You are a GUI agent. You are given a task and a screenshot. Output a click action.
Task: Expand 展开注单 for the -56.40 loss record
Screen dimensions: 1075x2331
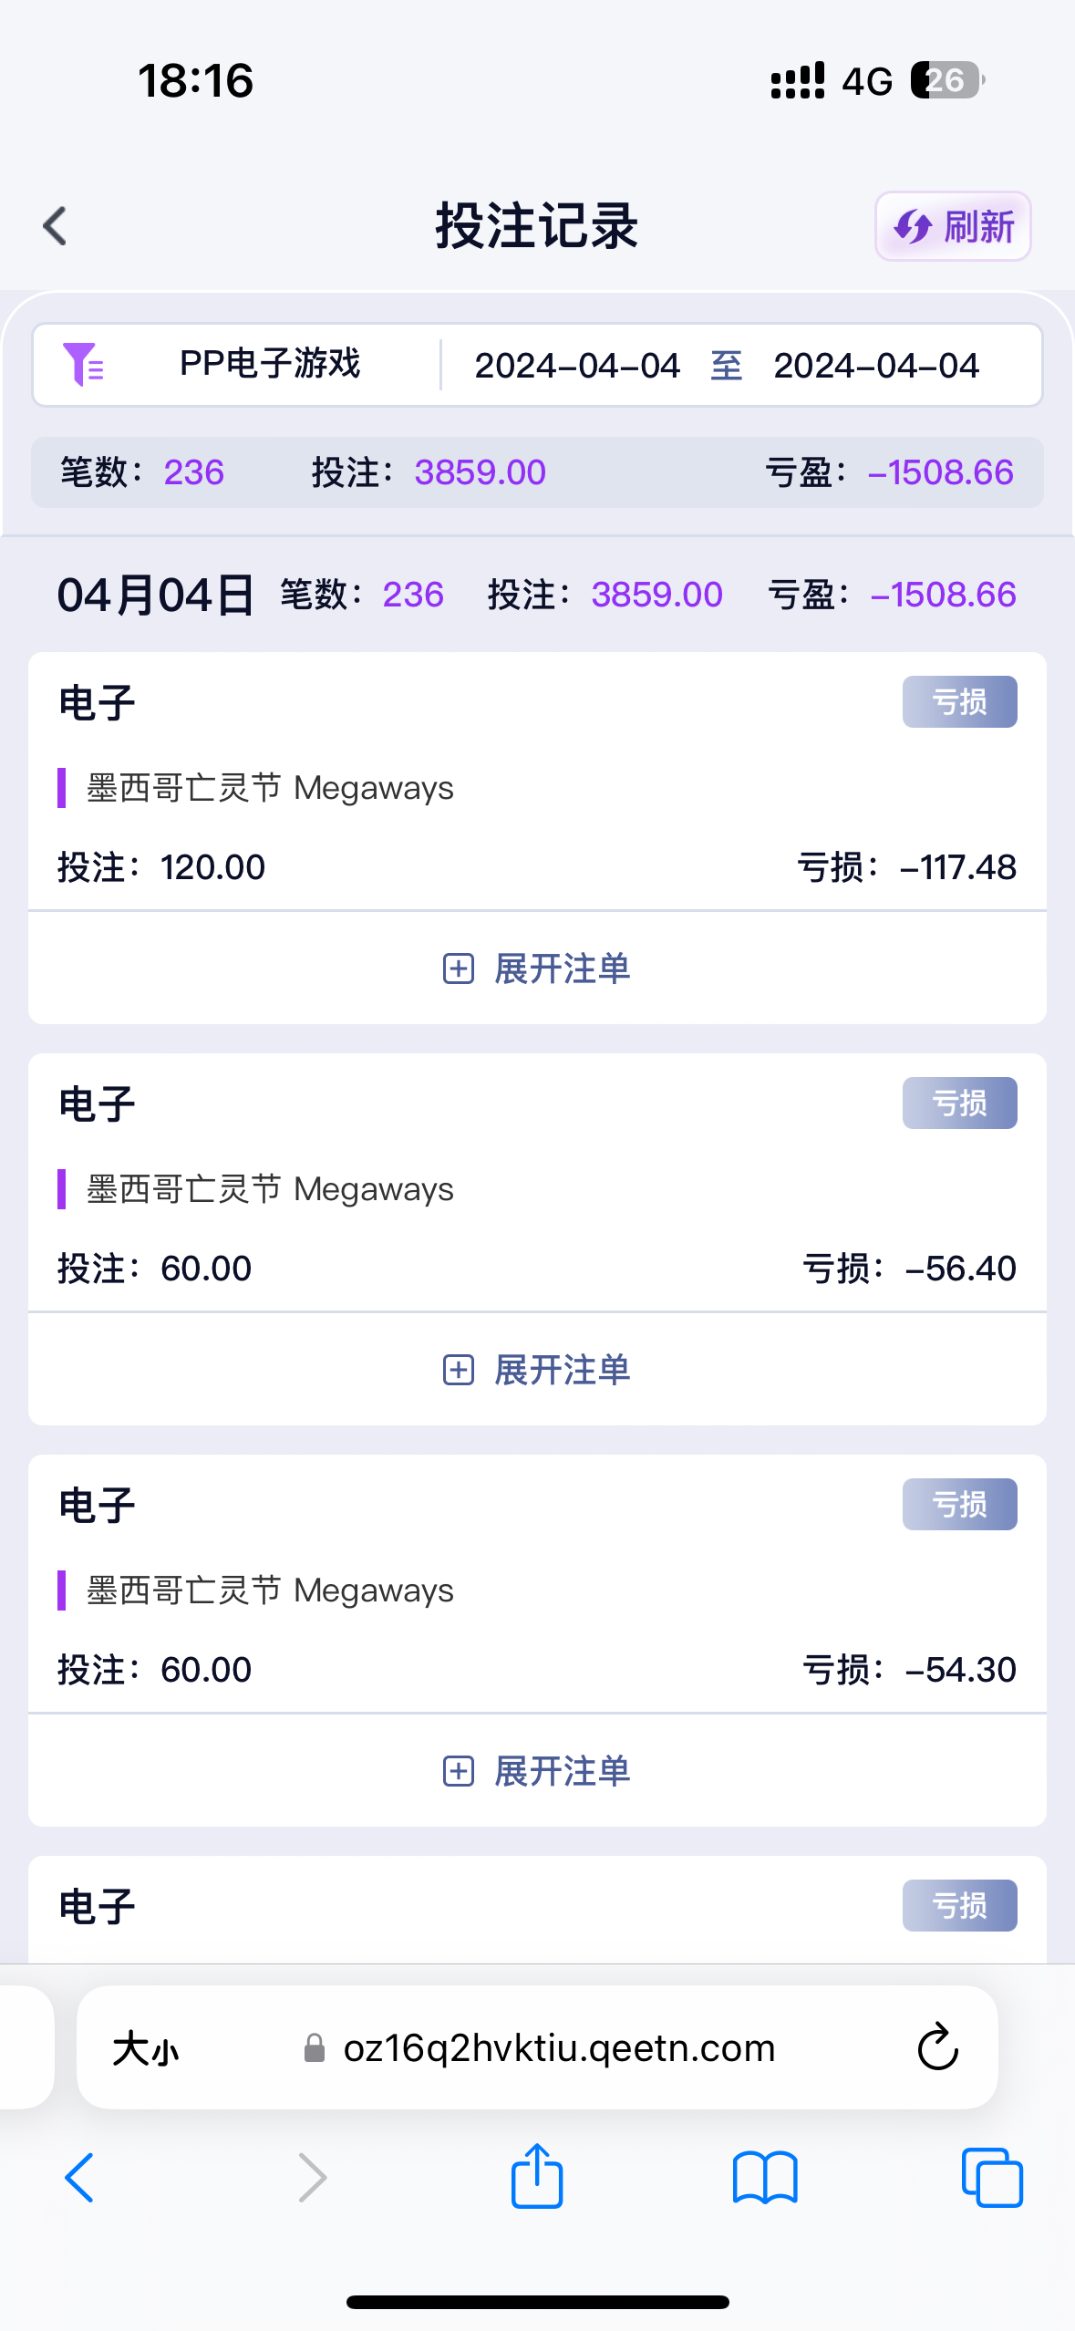pyautogui.click(x=537, y=1370)
